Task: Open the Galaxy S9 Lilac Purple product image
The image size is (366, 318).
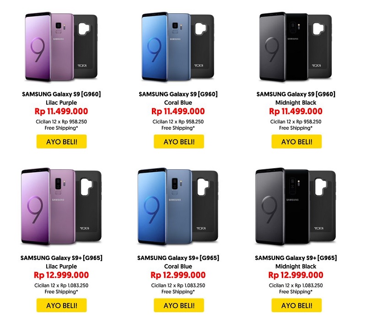Action: coord(61,47)
